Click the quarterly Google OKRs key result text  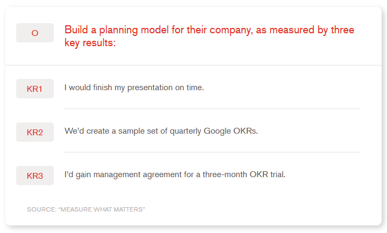click(x=161, y=131)
